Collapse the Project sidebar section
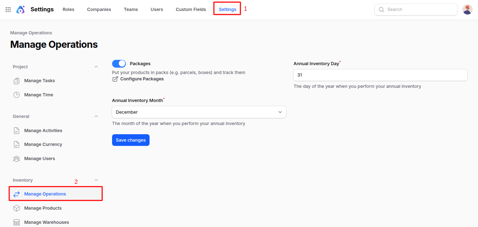478x227 pixels. click(x=96, y=67)
